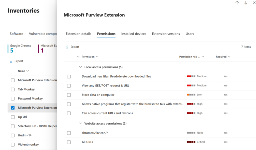Click the High risk indicator for native programs

191,104
